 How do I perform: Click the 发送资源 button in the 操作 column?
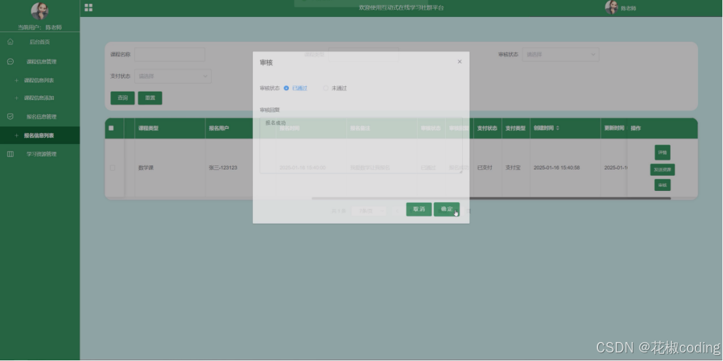point(662,169)
